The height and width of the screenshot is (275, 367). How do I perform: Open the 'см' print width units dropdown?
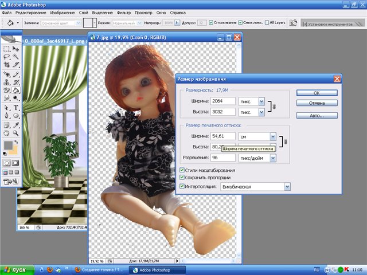273,136
